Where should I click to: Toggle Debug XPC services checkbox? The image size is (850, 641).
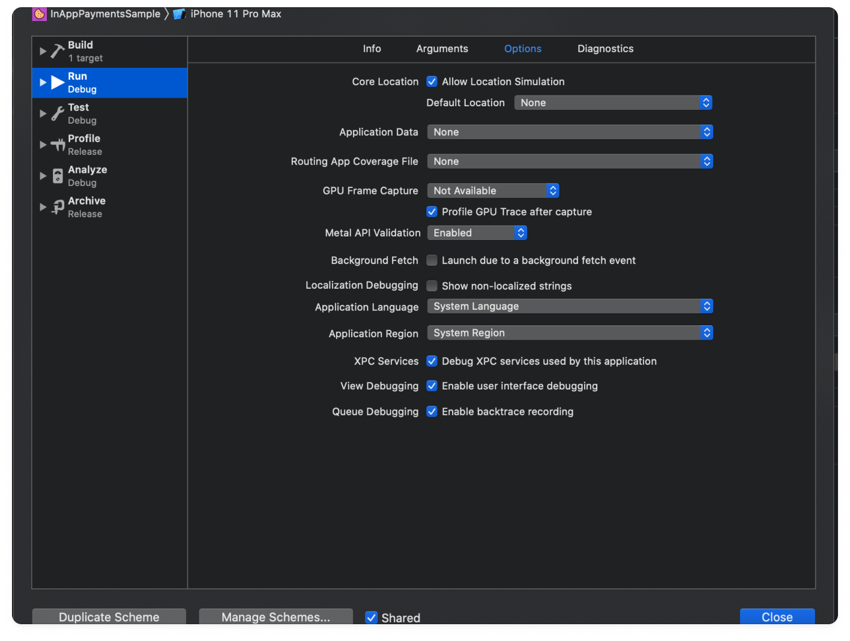[x=432, y=361]
